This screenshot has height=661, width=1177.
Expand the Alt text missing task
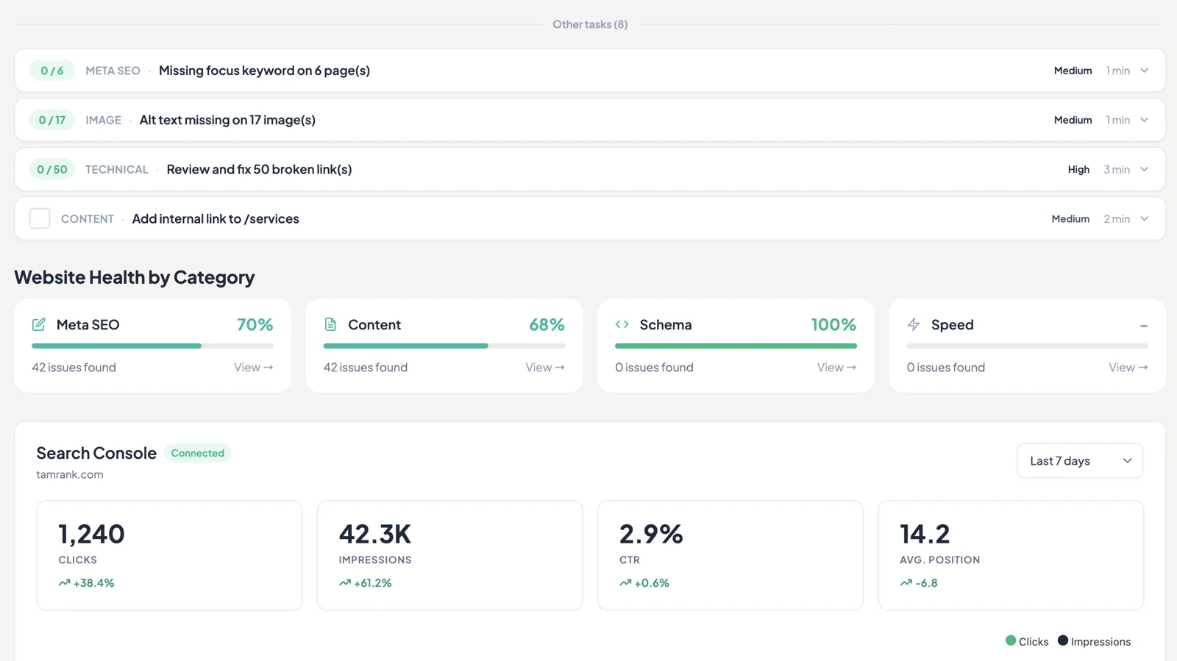pyautogui.click(x=1145, y=120)
